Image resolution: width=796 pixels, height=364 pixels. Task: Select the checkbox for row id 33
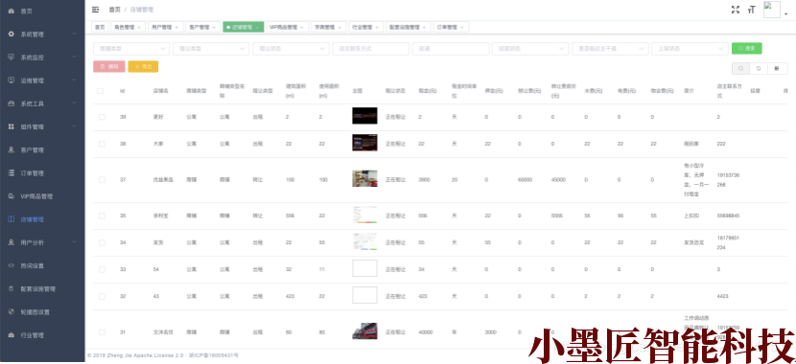(102, 269)
